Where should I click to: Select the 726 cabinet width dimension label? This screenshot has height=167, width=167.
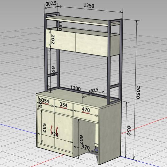pos(54,134)
